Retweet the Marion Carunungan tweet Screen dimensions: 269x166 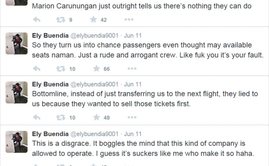(61, 20)
